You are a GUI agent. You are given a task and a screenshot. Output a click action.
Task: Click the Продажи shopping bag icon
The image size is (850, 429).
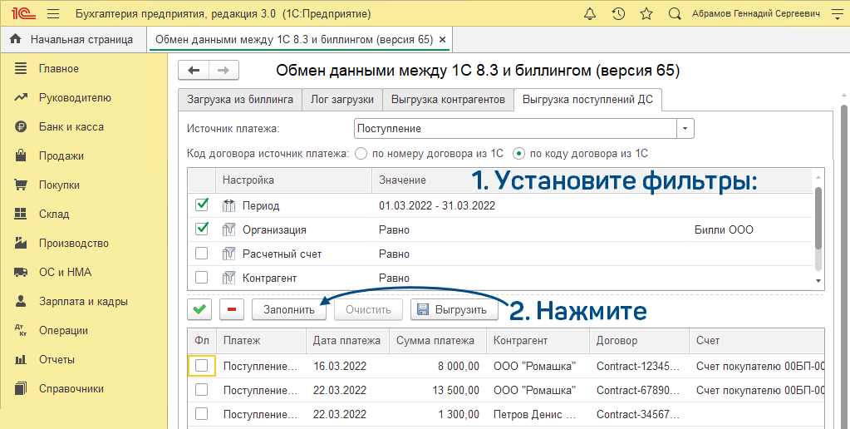pos(21,156)
